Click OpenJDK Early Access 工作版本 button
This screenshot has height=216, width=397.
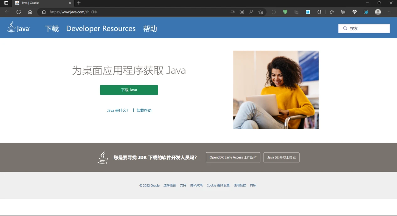(233, 157)
